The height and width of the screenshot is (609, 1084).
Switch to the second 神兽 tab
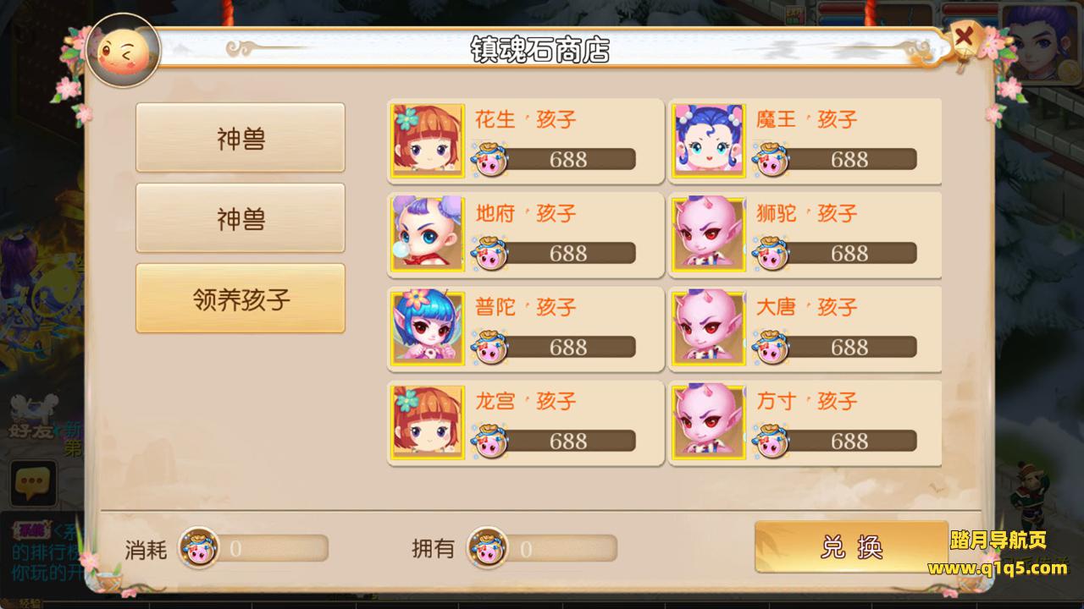coord(241,218)
